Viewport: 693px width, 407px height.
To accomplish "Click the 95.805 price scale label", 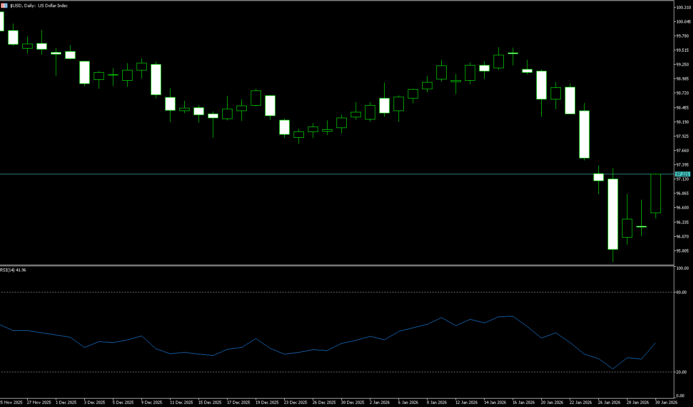I will [683, 251].
